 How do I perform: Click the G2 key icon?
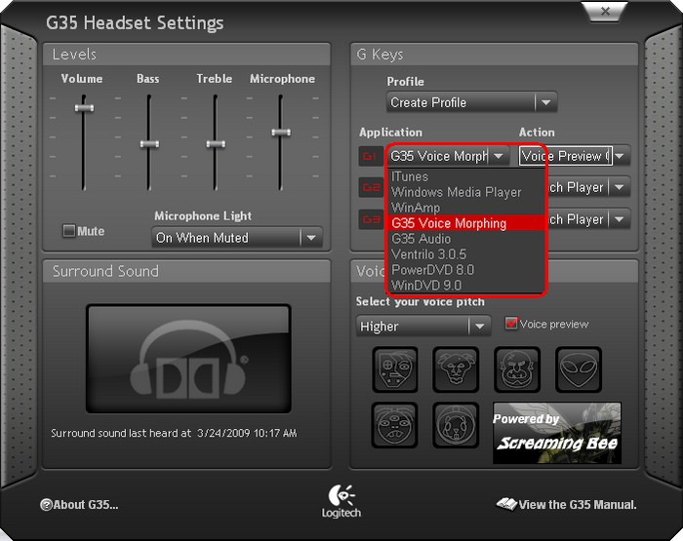[370, 187]
